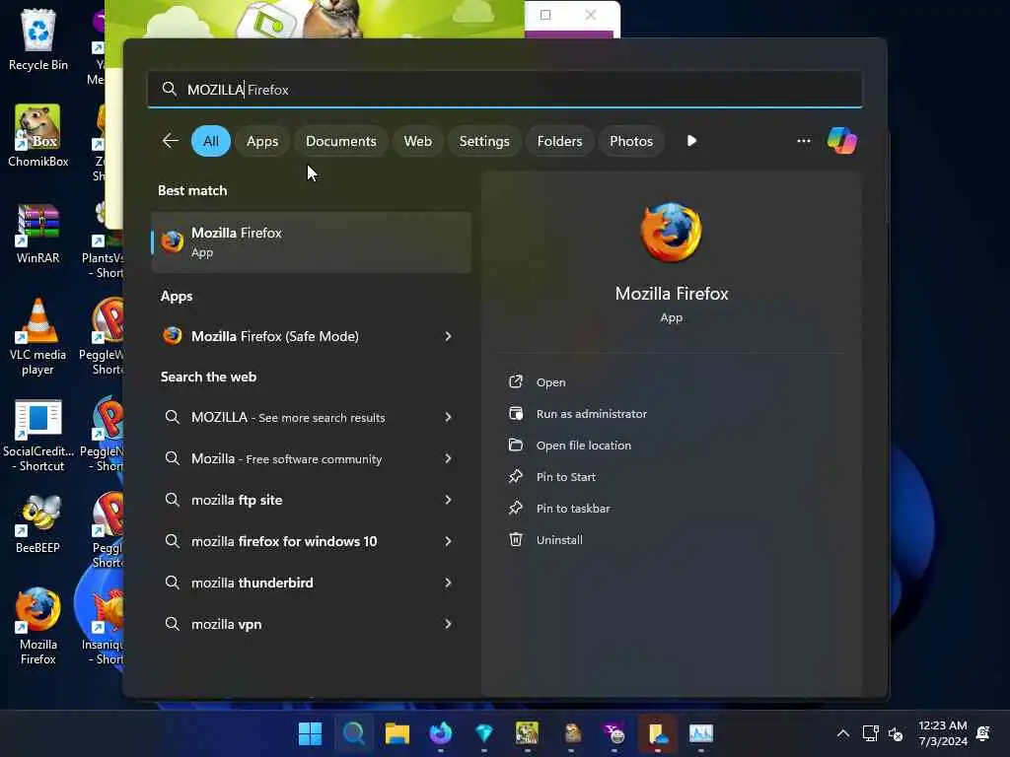Show more filters with the play arrow
This screenshot has height=757, width=1010.
(691, 140)
